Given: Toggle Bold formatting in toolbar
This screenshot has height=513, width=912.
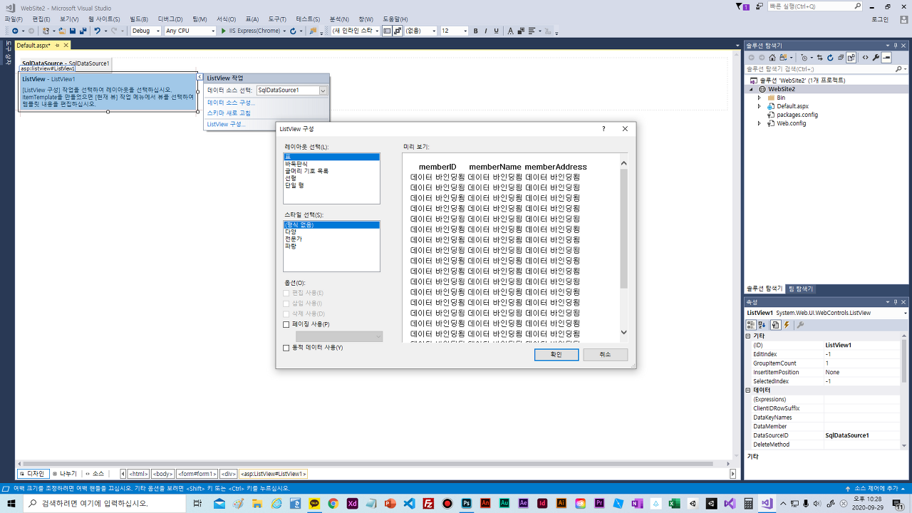Looking at the screenshot, I should pyautogui.click(x=476, y=31).
